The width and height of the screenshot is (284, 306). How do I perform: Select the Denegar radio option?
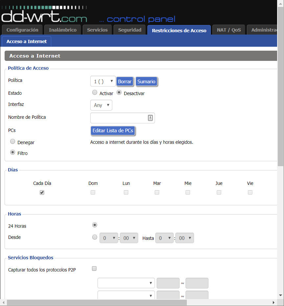coord(13,141)
